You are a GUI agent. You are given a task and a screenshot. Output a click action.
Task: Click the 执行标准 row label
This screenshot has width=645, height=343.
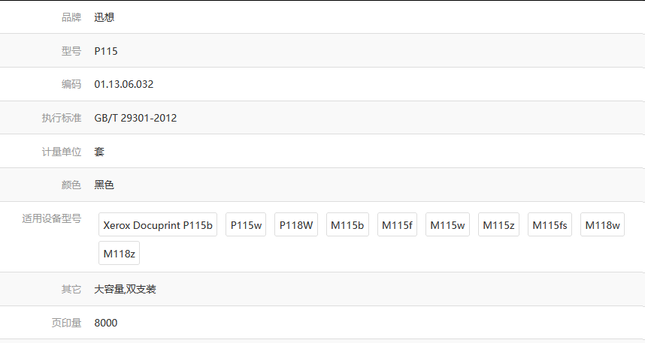click(62, 118)
